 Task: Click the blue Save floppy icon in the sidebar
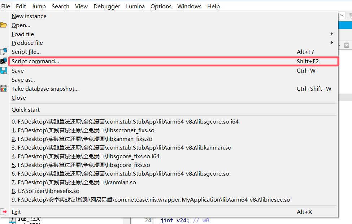[4, 70]
